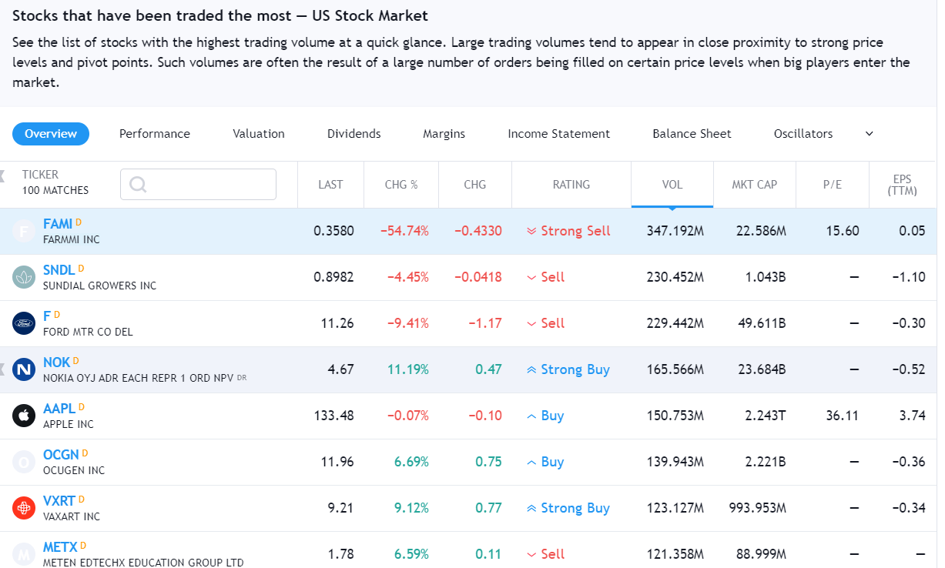Click the -54.74% change value
945x568 pixels.
pos(404,231)
